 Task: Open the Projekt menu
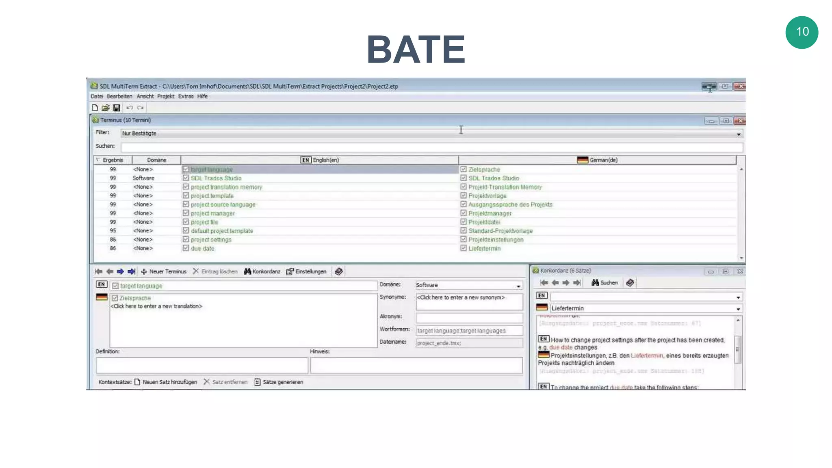pos(166,96)
